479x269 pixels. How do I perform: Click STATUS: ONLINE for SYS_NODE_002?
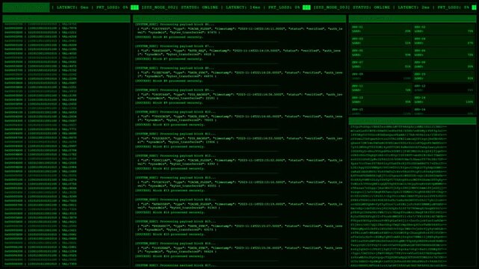pos(200,7)
